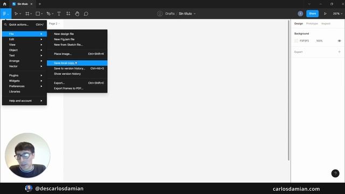Expand the Arrange submenu
The image size is (345, 194).
pyautogui.click(x=24, y=61)
